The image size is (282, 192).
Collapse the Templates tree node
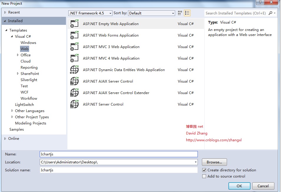[6, 30]
